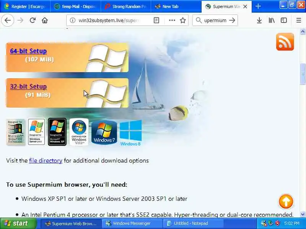Go back to the previous page
Image resolution: width=306 pixels, height=229 pixels.
coord(8,20)
